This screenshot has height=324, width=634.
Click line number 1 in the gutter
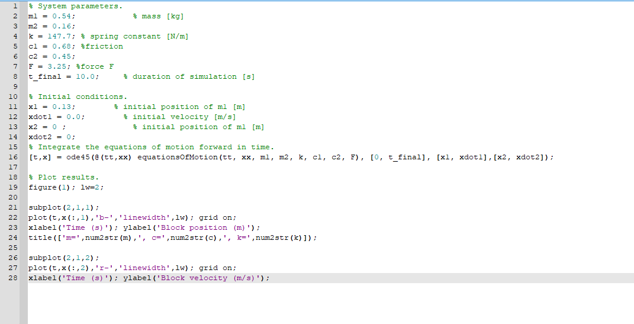click(x=15, y=6)
